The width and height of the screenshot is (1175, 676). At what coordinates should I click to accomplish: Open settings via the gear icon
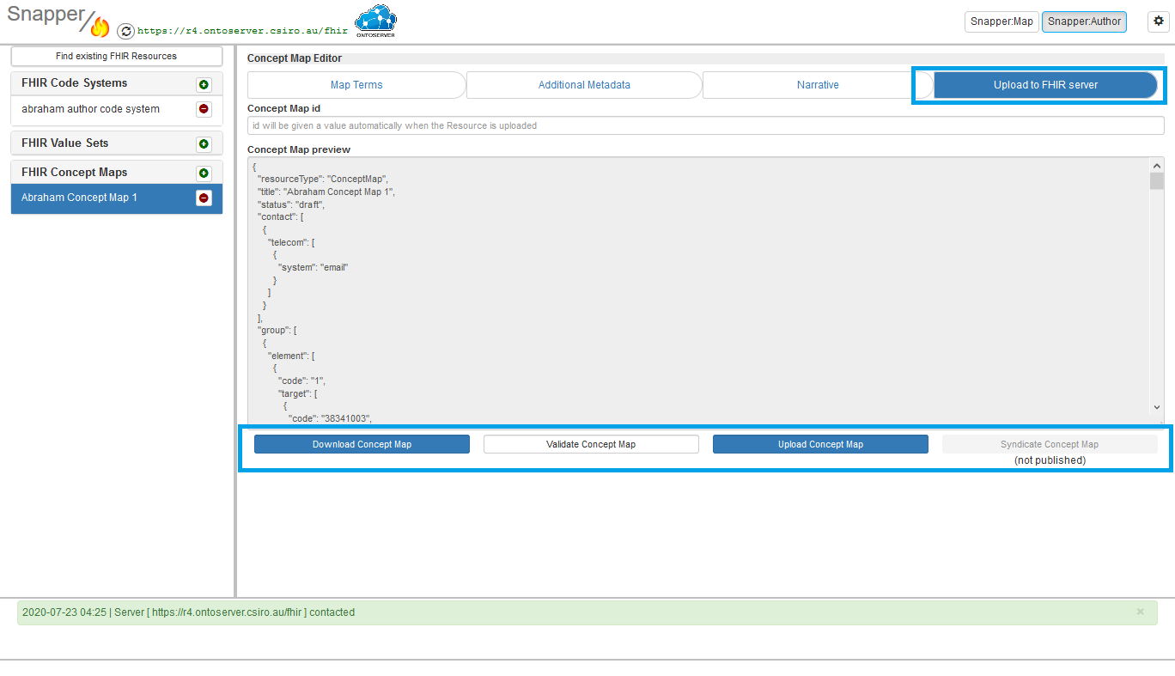(1158, 21)
